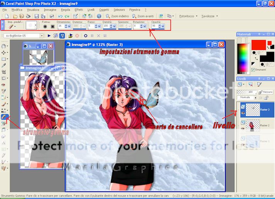Open the Selezioni menu

click(x=119, y=10)
